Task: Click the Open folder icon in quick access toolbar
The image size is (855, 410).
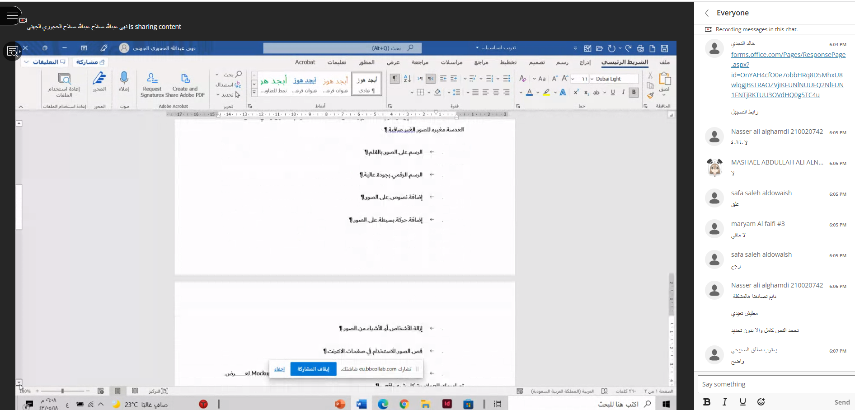Action: (599, 48)
